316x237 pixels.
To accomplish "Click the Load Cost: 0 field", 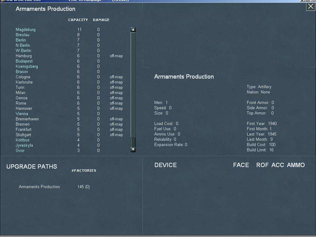I will pyautogui.click(x=166, y=123).
